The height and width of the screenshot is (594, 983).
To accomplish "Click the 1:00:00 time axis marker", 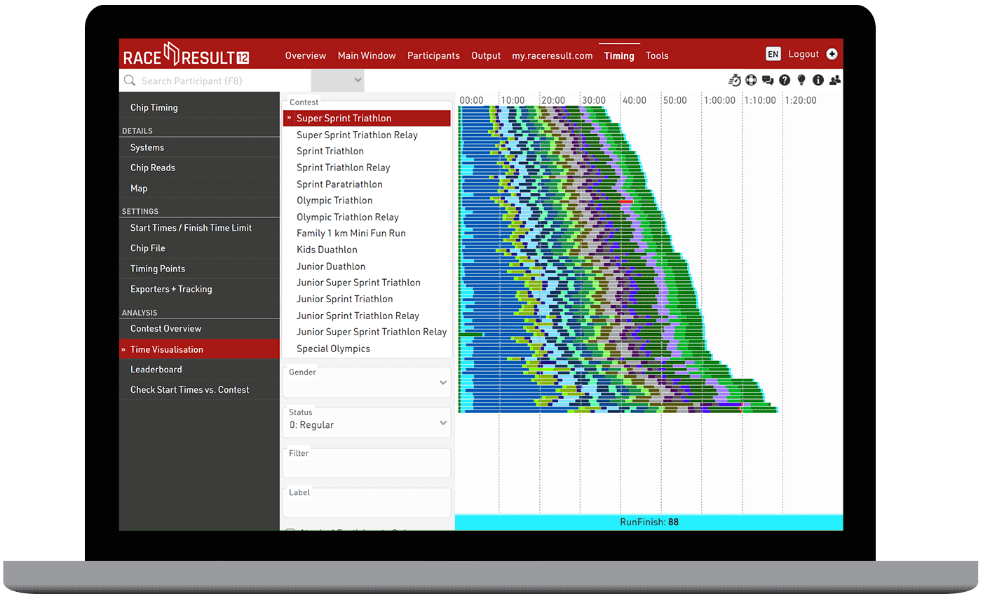I will click(x=719, y=100).
